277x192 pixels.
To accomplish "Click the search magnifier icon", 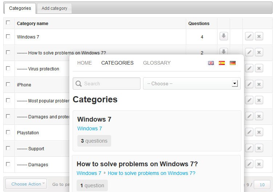I will (78, 83).
